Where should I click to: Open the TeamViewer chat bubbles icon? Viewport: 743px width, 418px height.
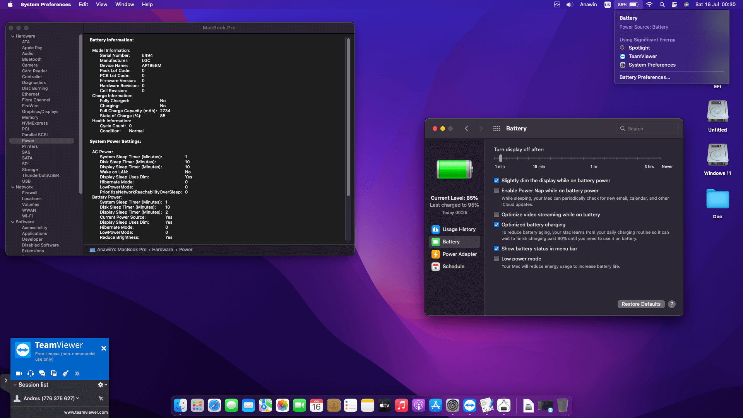pos(42,373)
